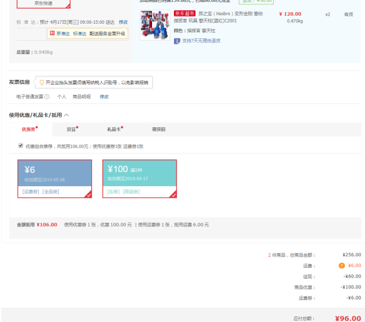Screen dimensions: 365x322
Task: Click 修改 in invoice information
Action: (104, 97)
